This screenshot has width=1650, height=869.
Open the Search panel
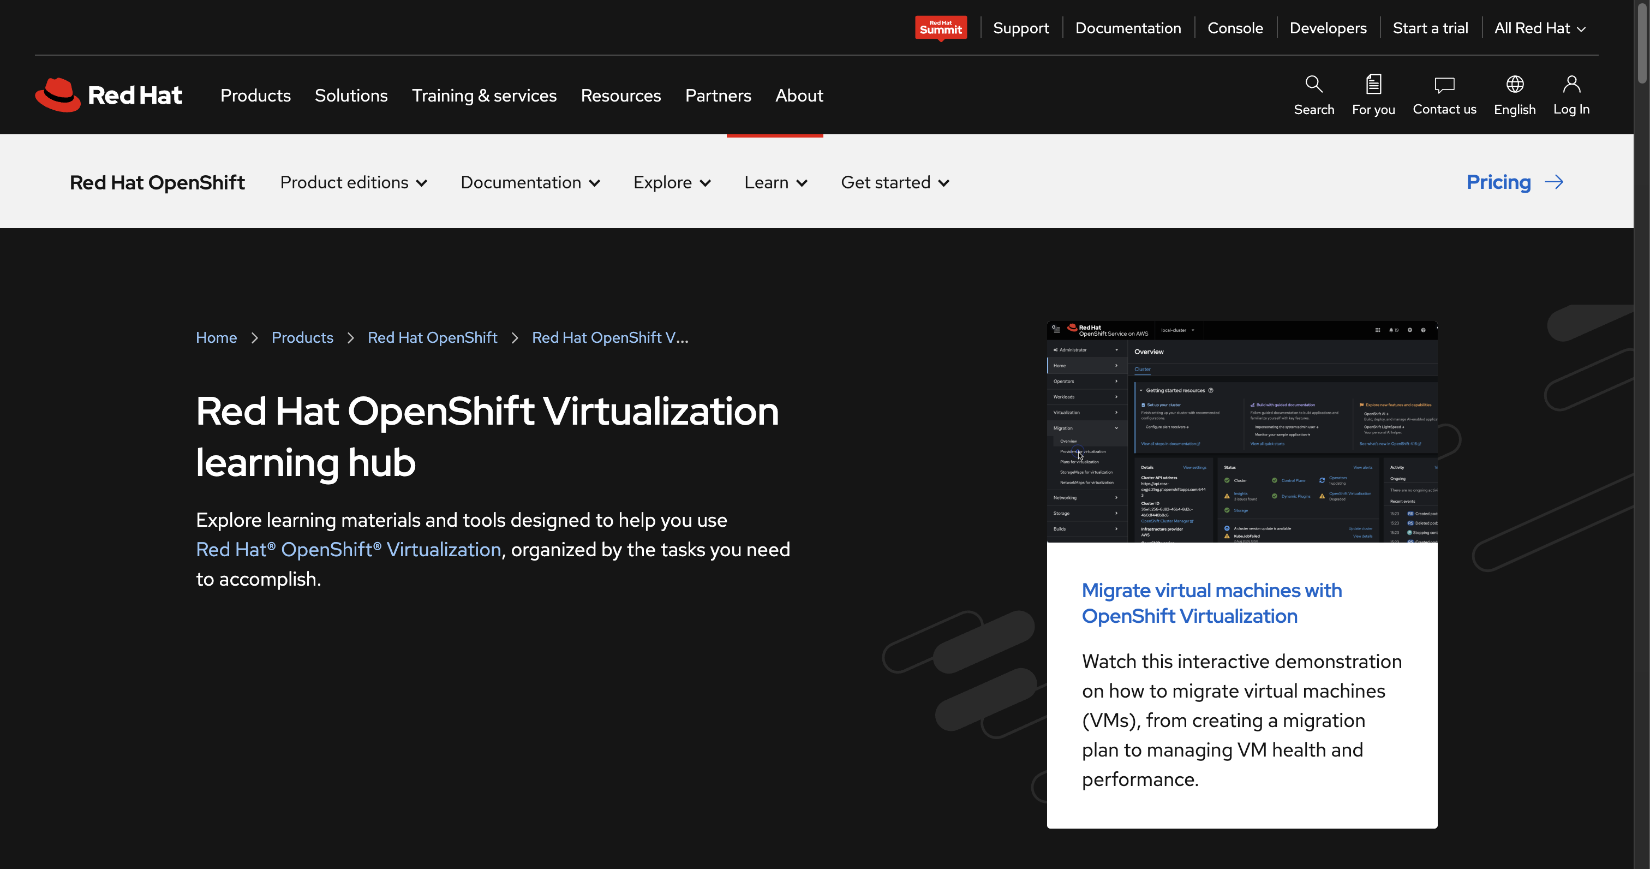click(x=1314, y=95)
